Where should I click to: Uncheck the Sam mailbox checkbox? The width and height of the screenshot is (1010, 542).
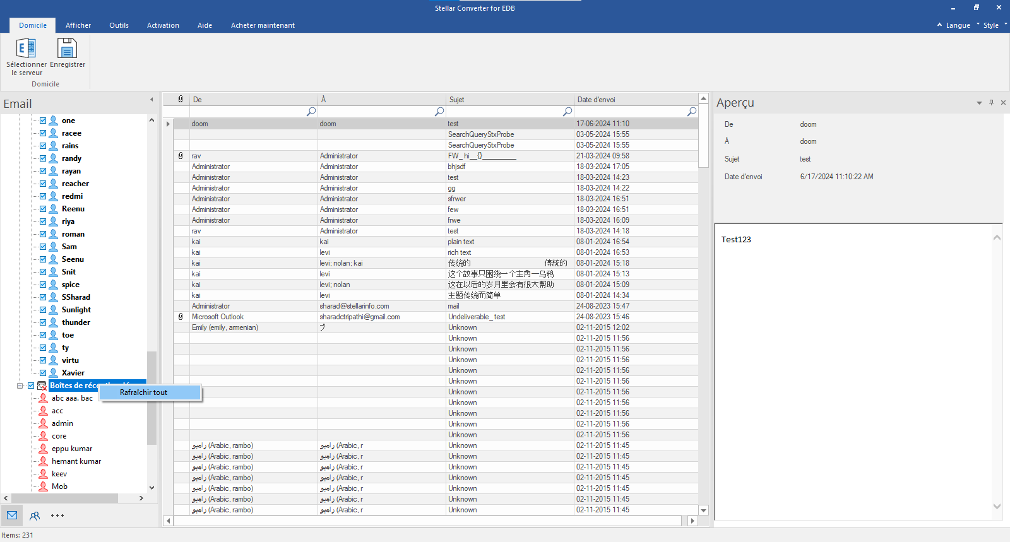point(43,247)
